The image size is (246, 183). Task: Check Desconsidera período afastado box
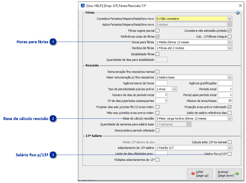(158, 130)
